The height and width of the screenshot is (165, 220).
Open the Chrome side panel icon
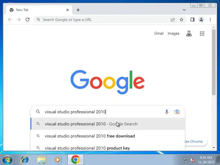coord(192,20)
